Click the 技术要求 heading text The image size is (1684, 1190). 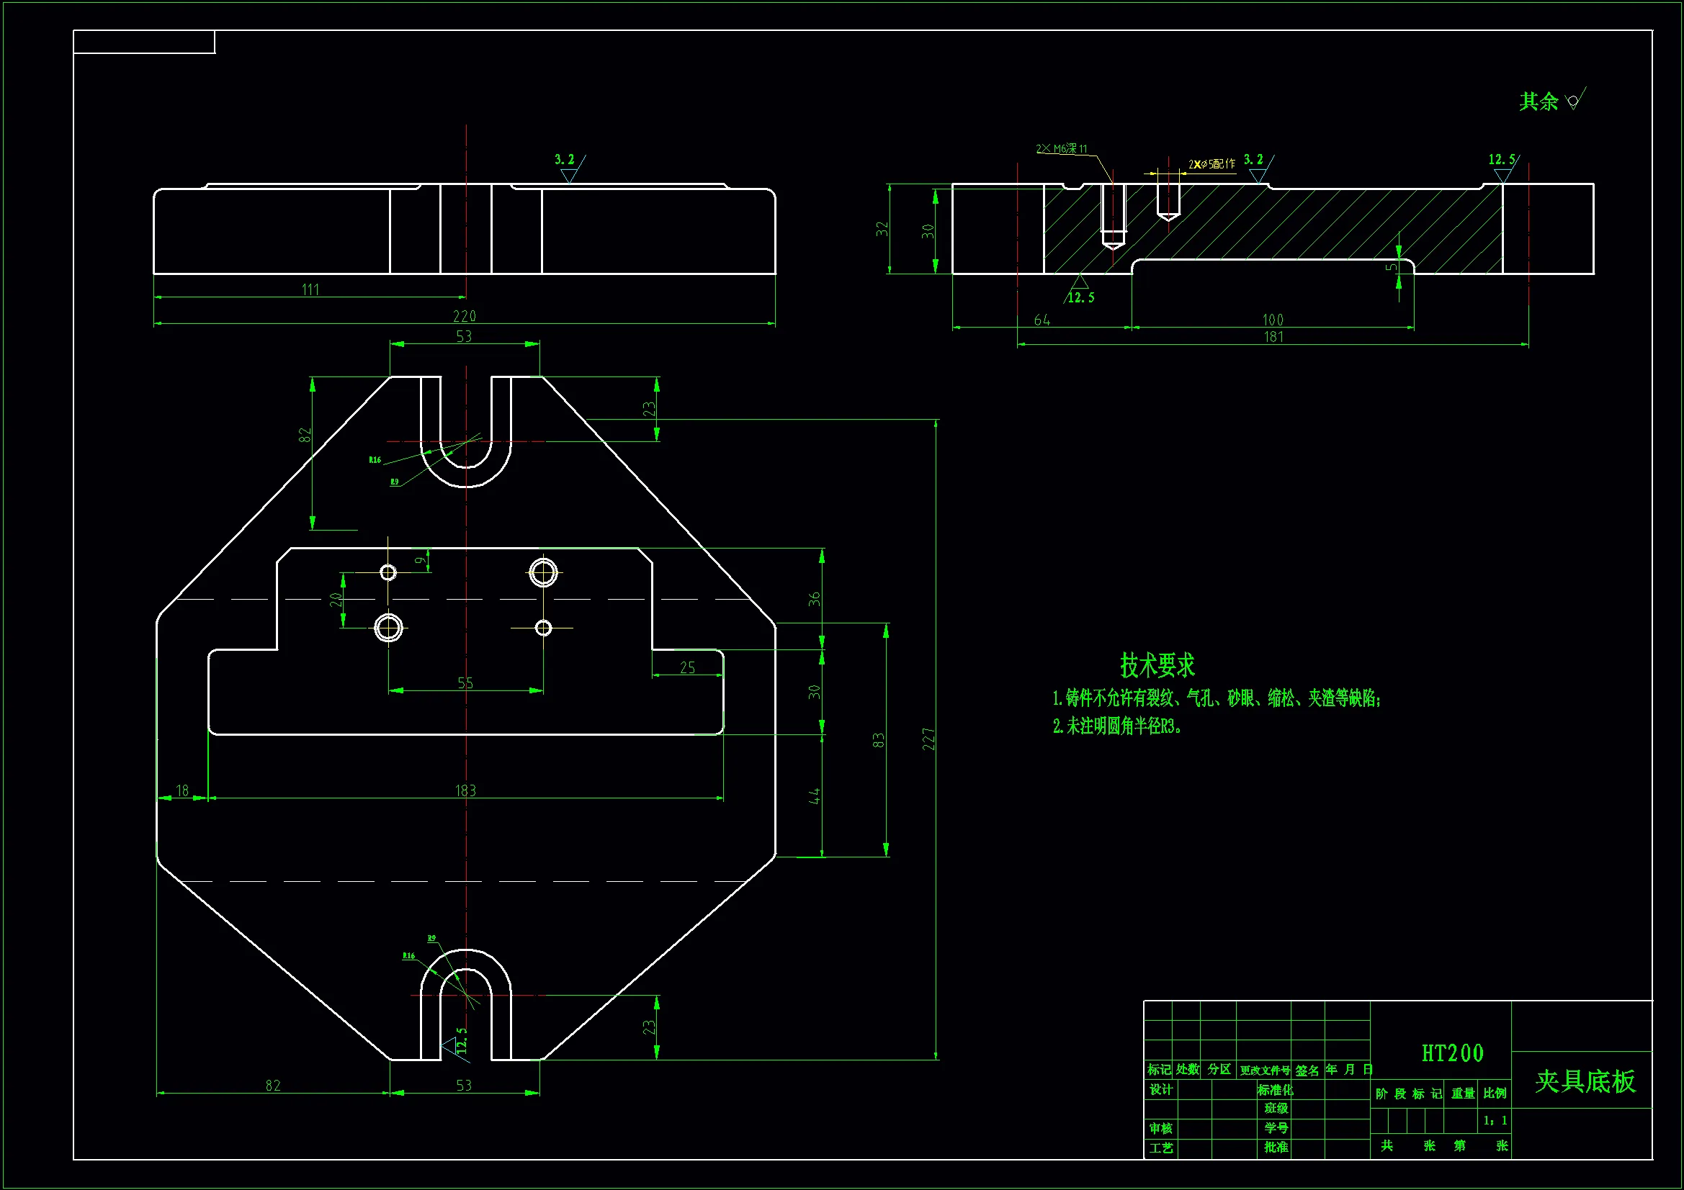click(1157, 665)
